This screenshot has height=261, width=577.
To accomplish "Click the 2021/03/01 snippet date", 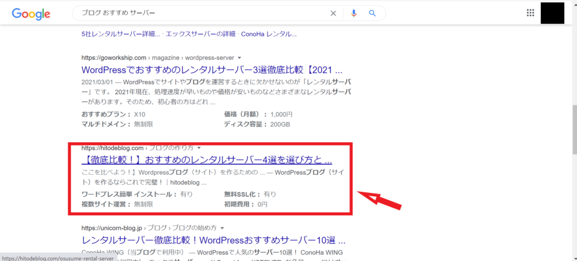I will pos(96,82).
